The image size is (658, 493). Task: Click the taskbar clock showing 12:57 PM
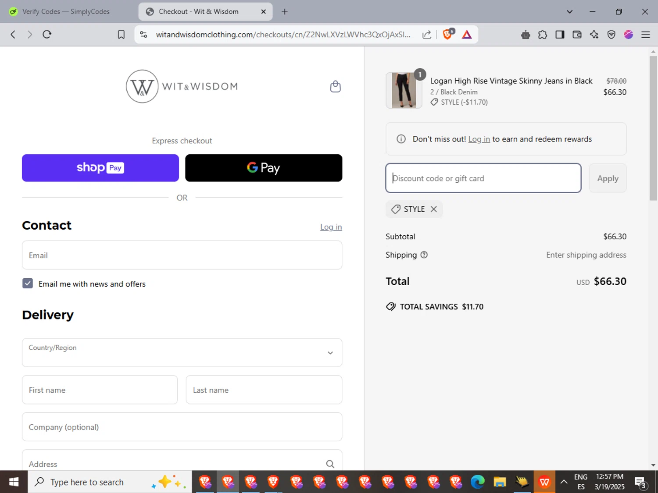609,482
